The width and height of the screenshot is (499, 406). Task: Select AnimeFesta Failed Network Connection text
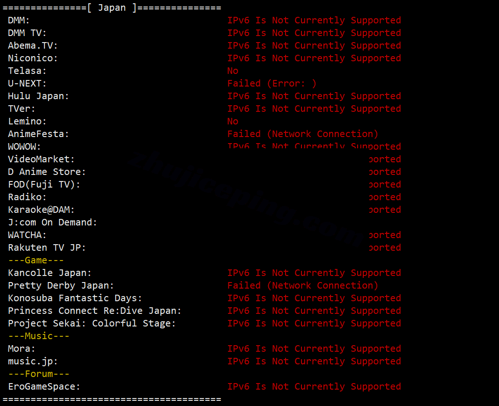pos(303,134)
